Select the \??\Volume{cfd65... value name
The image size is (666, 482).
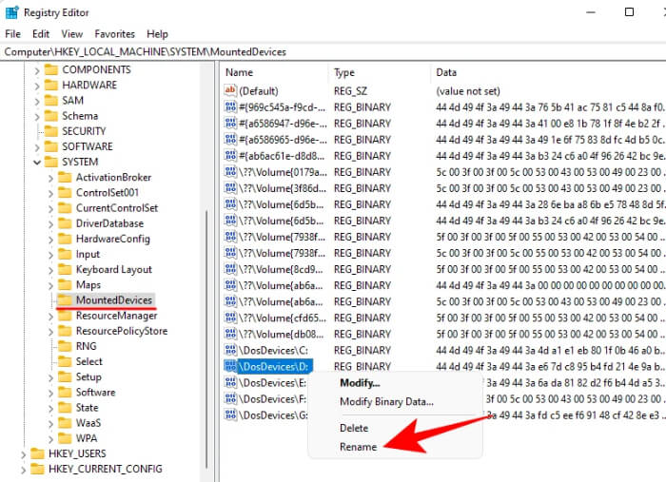pyautogui.click(x=283, y=318)
